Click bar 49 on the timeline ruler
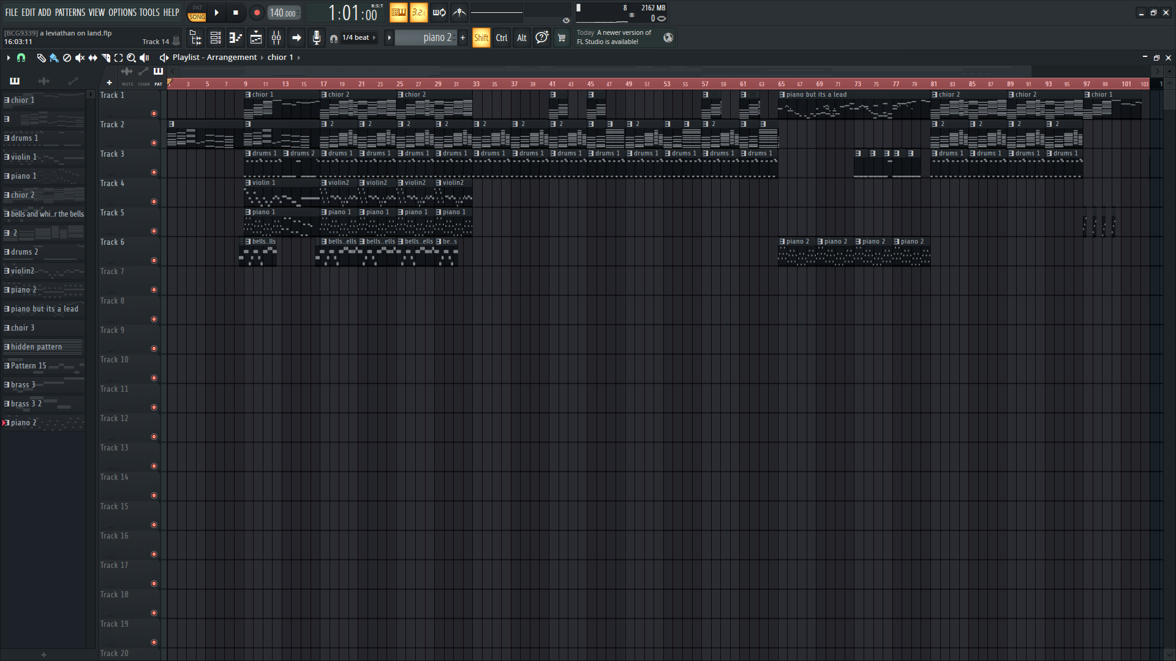This screenshot has height=661, width=1176. pyautogui.click(x=629, y=84)
